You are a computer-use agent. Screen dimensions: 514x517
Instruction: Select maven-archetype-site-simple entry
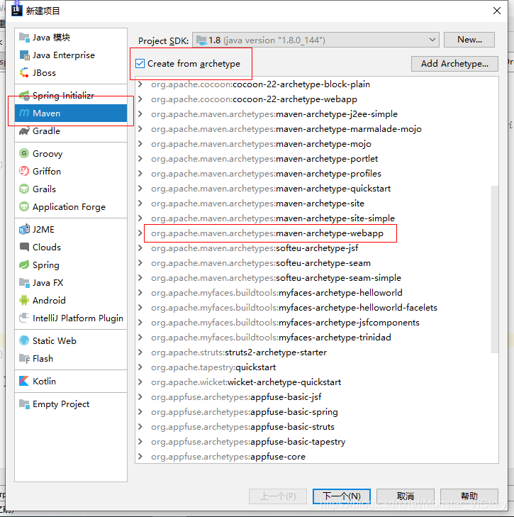click(x=273, y=218)
